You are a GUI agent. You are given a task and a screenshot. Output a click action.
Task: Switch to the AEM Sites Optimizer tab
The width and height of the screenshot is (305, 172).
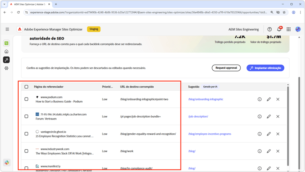point(30,4)
